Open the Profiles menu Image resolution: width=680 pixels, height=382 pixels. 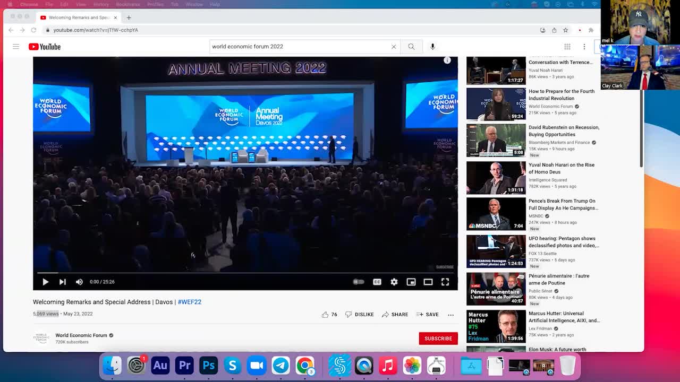pyautogui.click(x=156, y=4)
